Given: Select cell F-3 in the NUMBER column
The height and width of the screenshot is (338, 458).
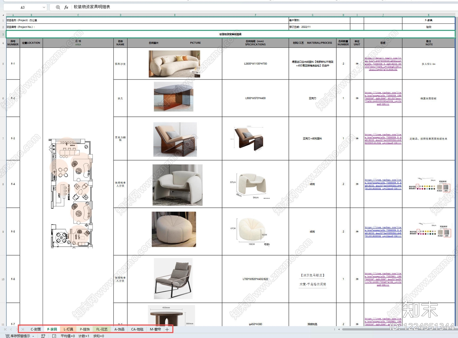Looking at the screenshot, I should (13, 139).
